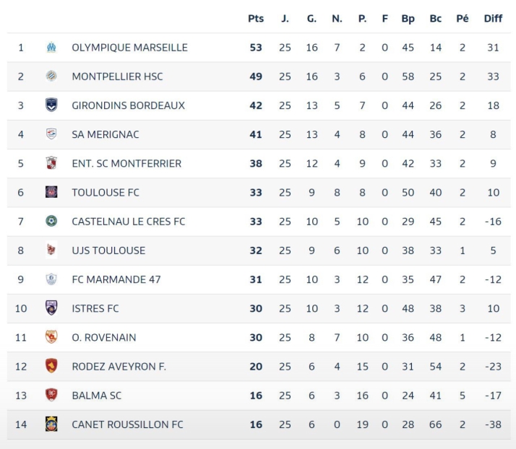
Task: Click the Castelnau Le Cres FC logo
Action: click(x=51, y=221)
